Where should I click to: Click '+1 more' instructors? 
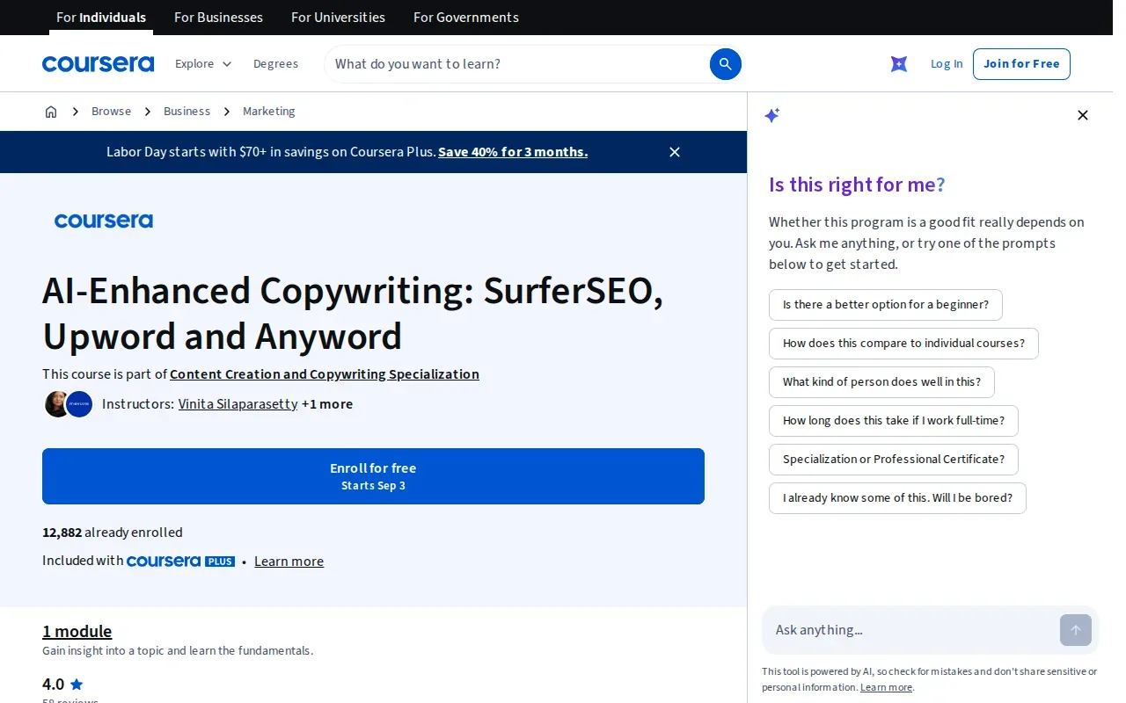tap(327, 404)
